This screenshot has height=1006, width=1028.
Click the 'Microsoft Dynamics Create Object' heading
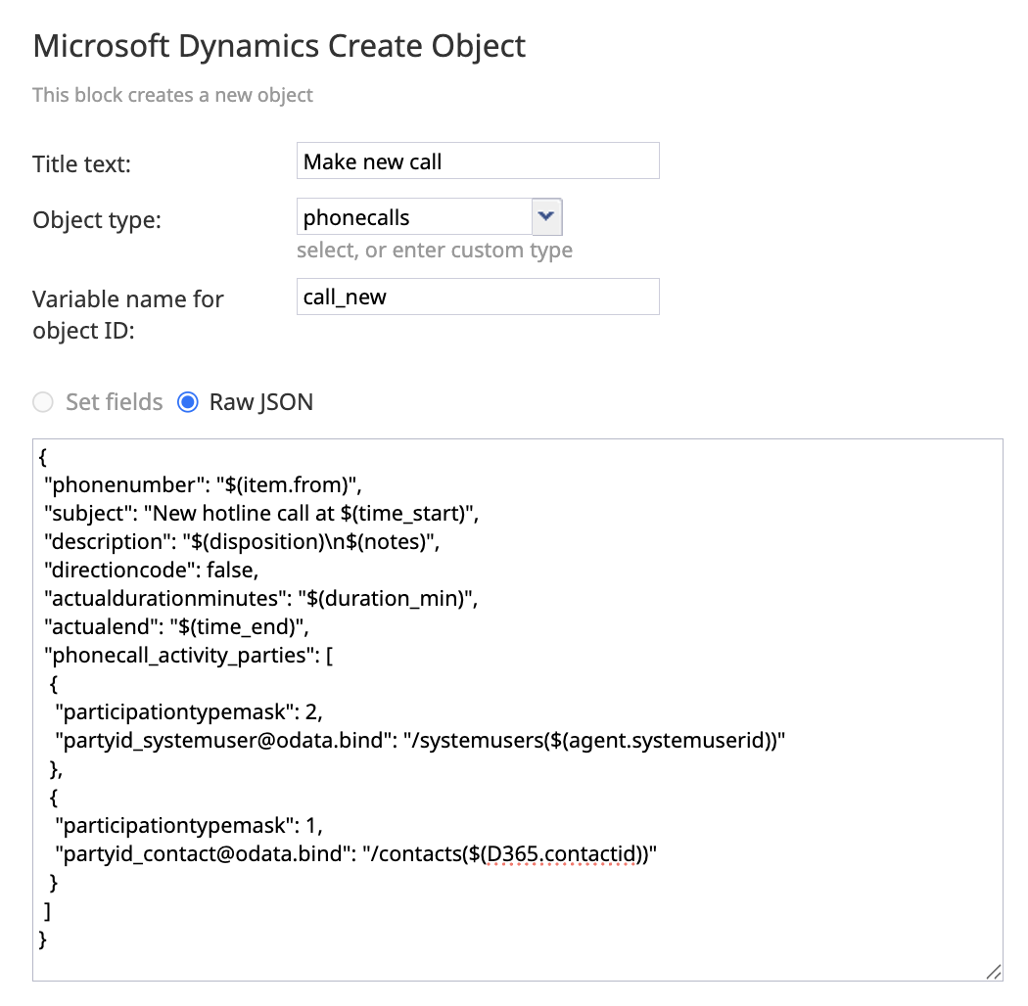pyautogui.click(x=278, y=45)
